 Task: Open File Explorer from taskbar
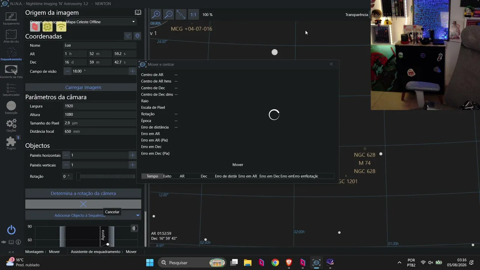(247, 262)
